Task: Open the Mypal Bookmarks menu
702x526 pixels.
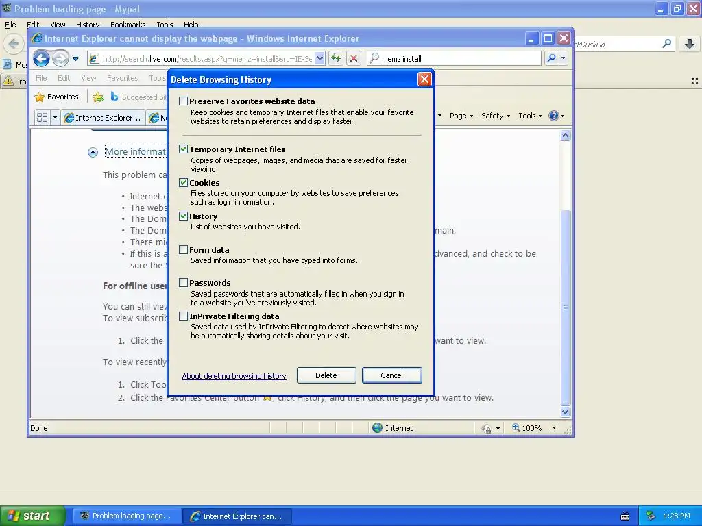Action: click(128, 25)
